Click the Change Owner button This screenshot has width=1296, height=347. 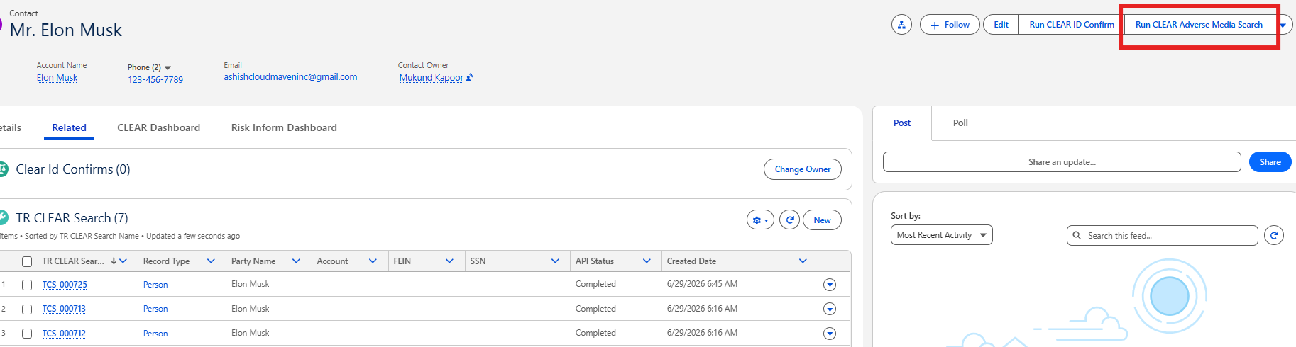coord(803,169)
